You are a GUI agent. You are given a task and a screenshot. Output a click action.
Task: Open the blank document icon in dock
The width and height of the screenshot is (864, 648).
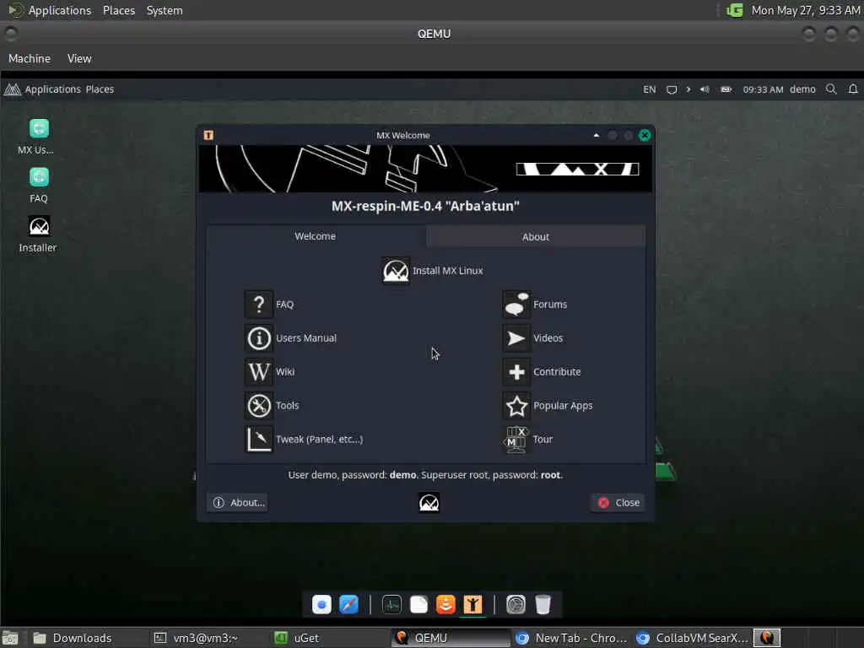pos(418,604)
